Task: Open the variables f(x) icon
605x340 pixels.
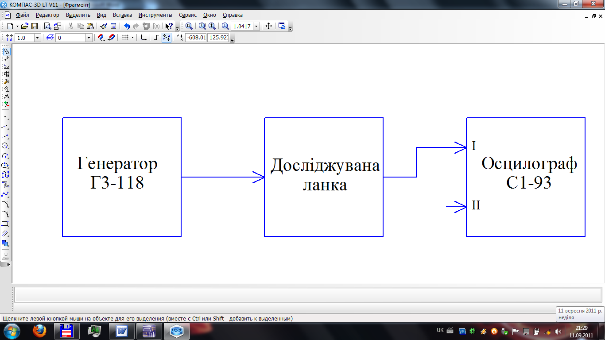Action: [156, 26]
